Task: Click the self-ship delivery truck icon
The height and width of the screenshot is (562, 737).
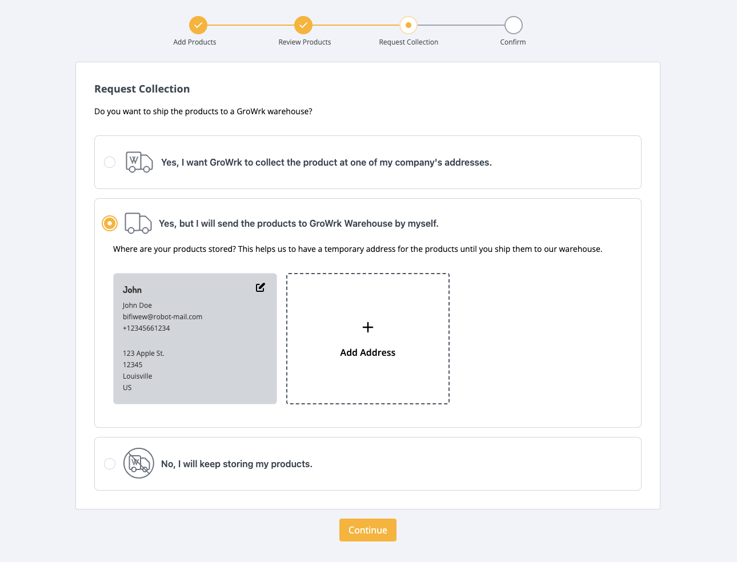Action: (138, 223)
